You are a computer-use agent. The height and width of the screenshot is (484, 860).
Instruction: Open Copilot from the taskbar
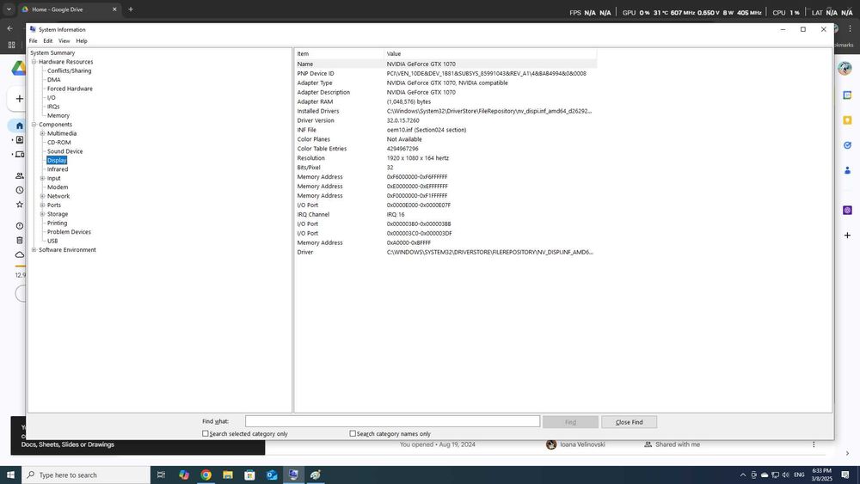(x=184, y=475)
